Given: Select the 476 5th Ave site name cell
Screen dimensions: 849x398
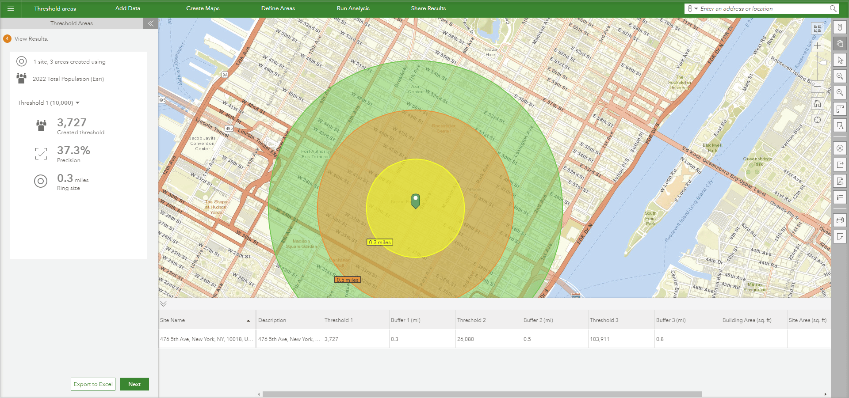Looking at the screenshot, I should pos(207,339).
